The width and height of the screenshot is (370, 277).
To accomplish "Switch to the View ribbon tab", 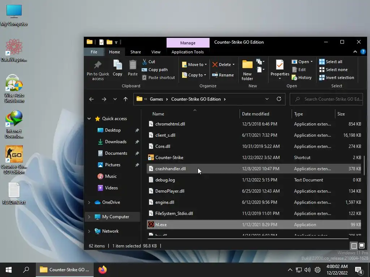I will (156, 52).
